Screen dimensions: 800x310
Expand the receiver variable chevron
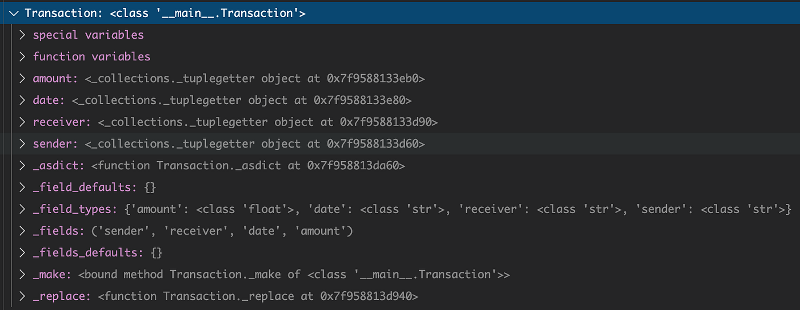coord(22,122)
